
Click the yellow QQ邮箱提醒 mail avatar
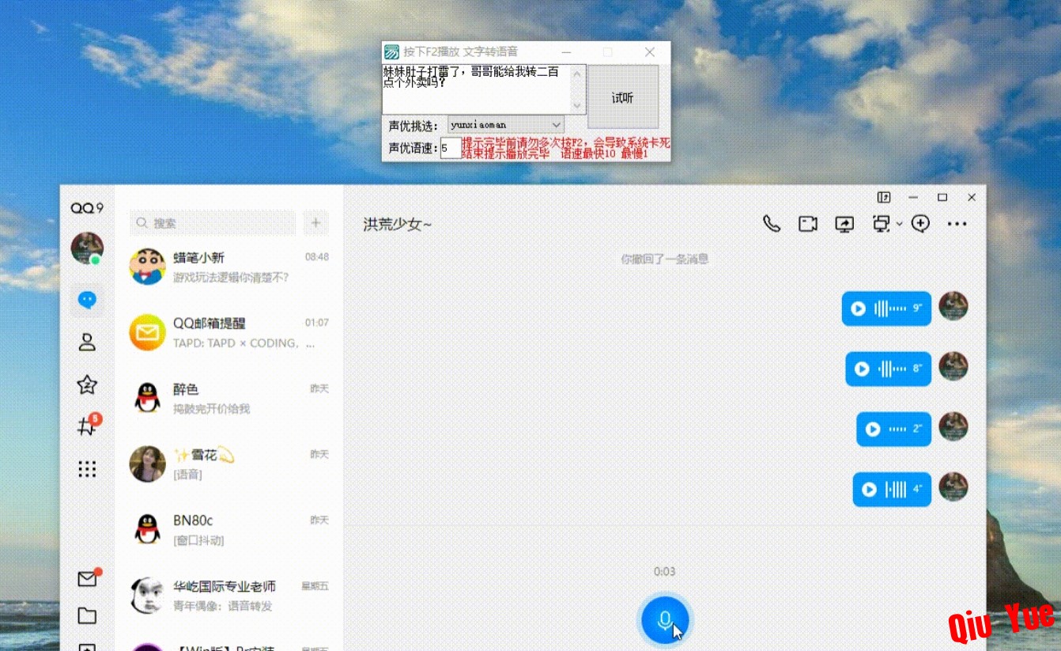pos(147,332)
